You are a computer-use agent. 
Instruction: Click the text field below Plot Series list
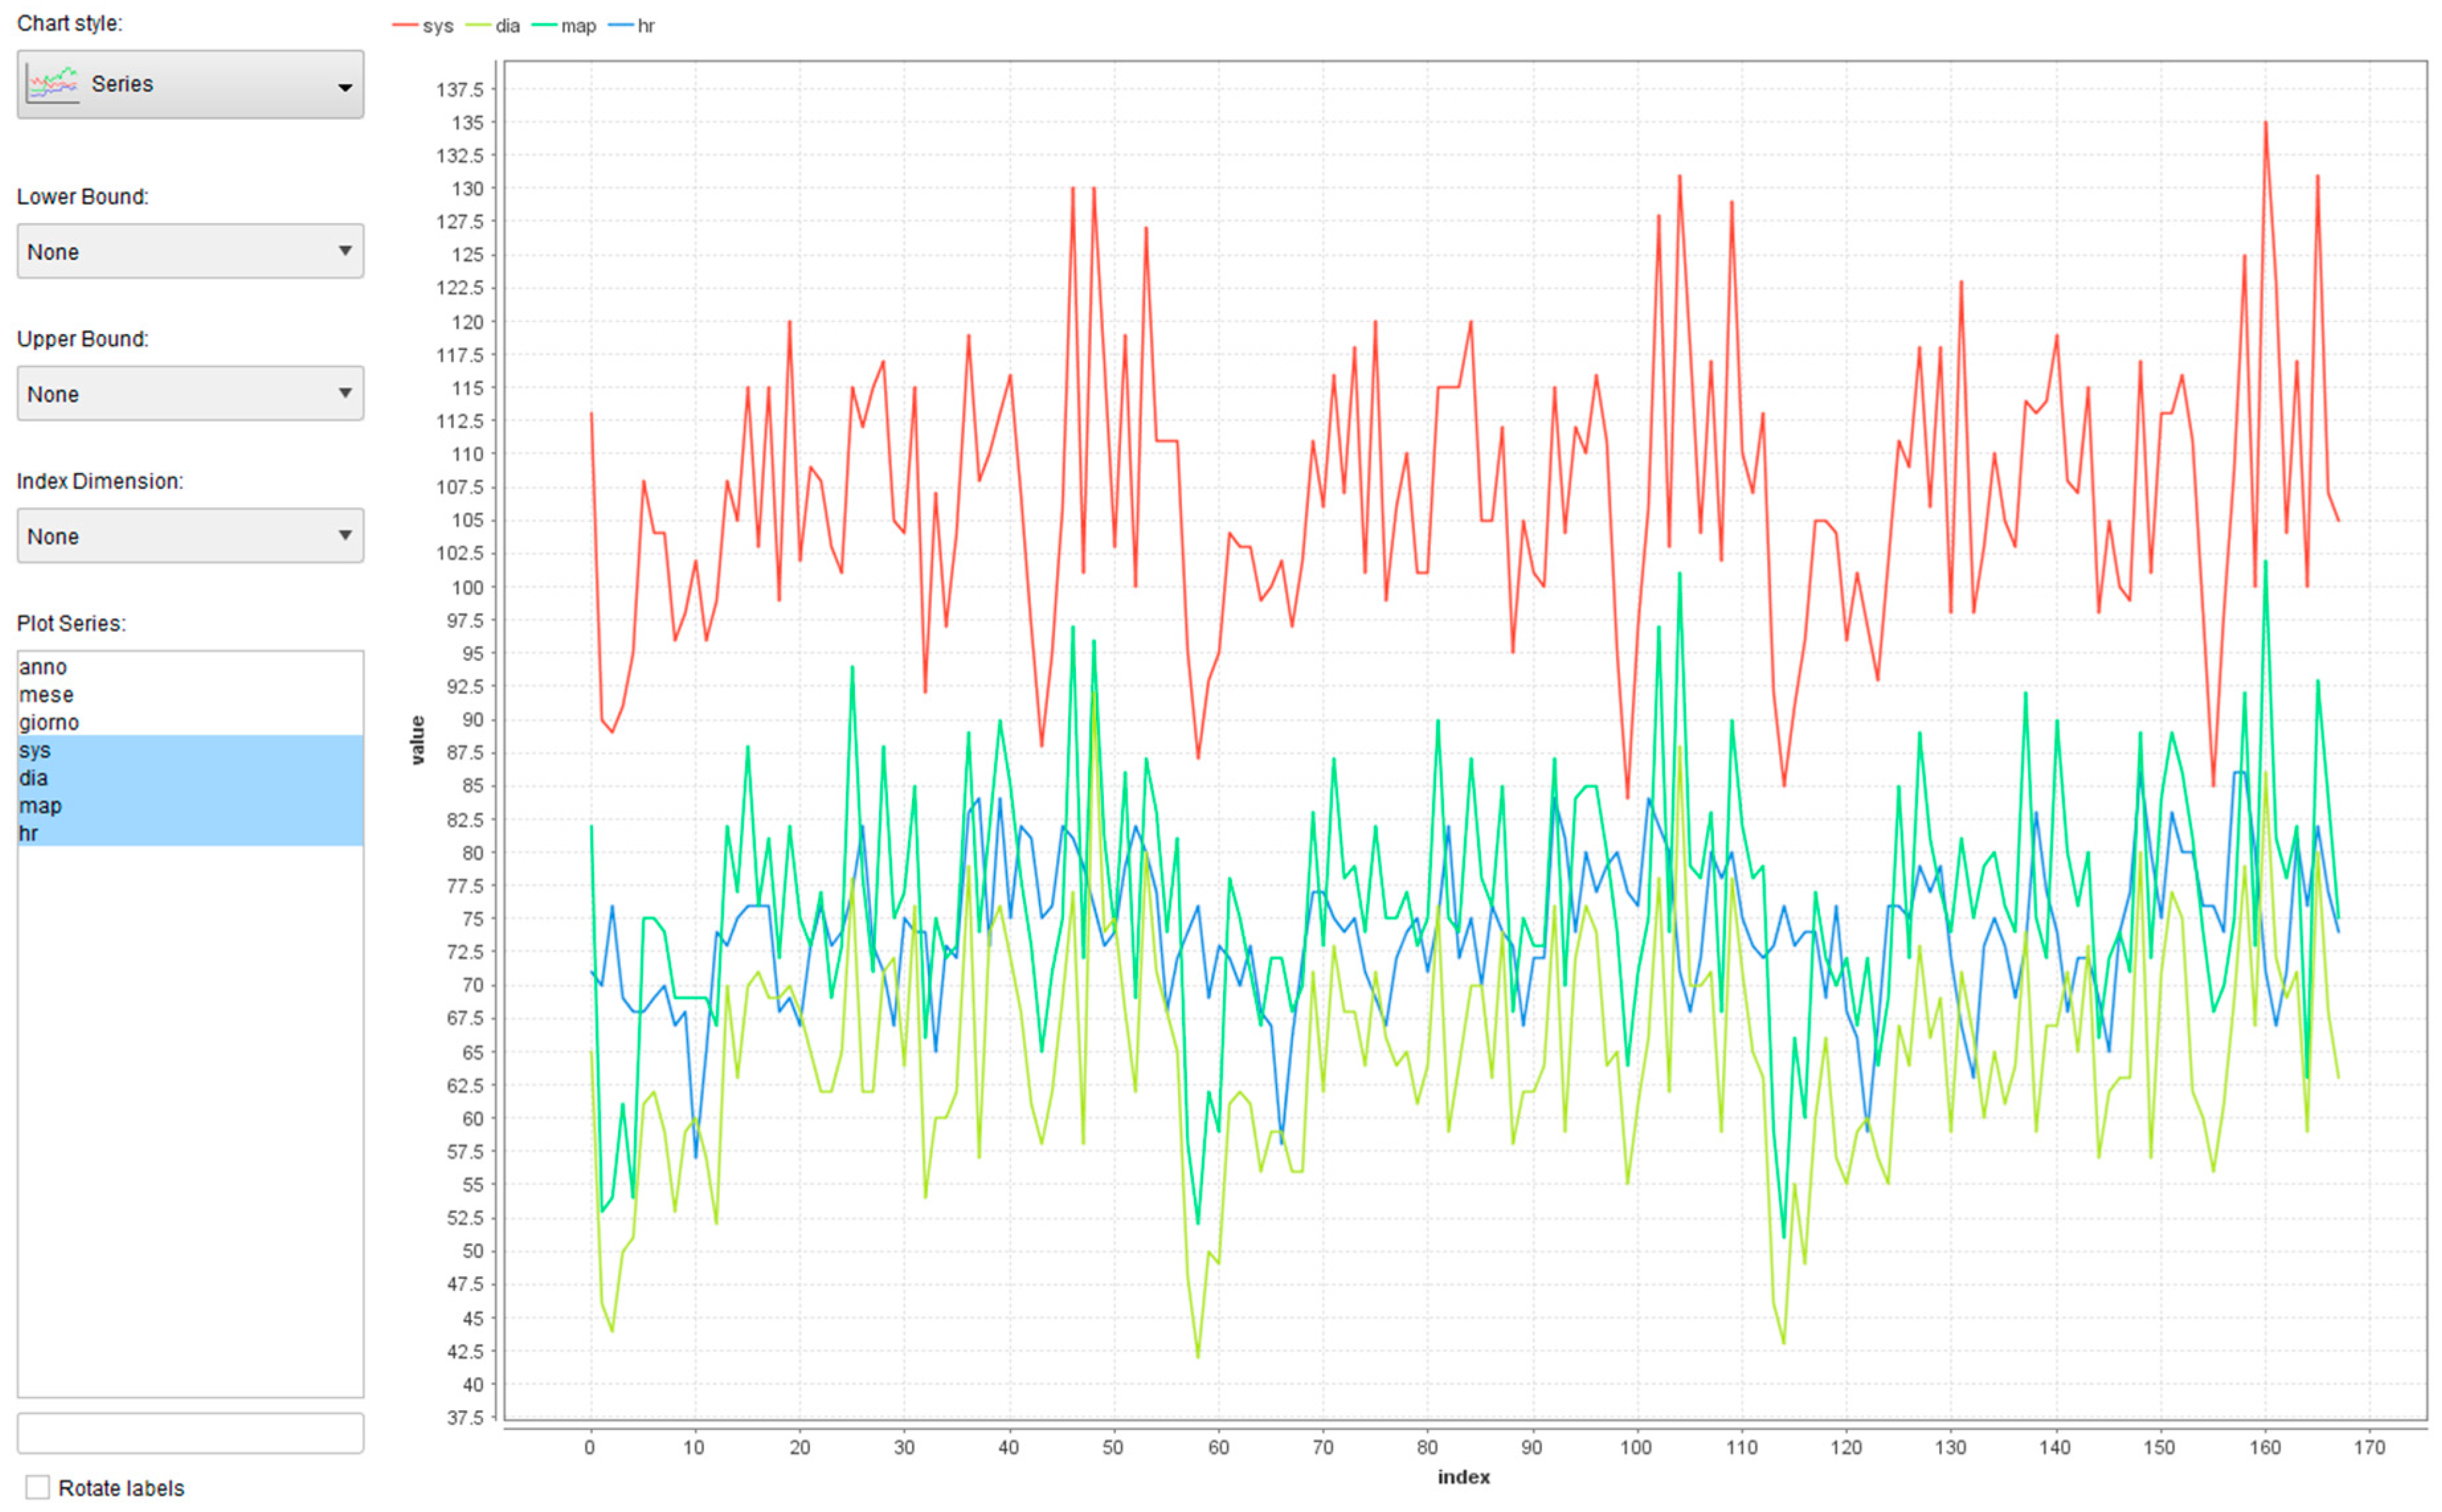pos(190,1432)
